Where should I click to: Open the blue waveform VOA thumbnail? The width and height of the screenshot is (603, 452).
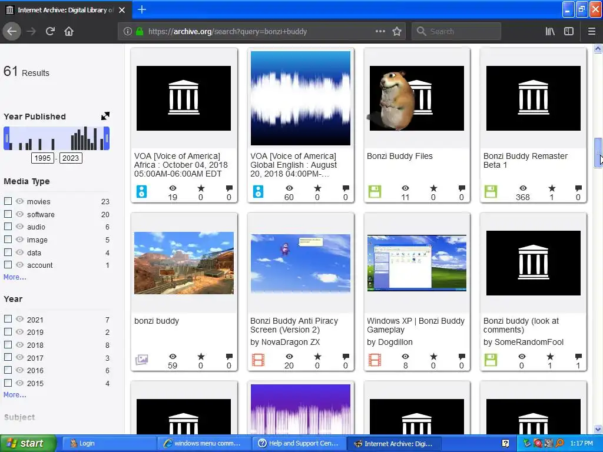coord(300,98)
